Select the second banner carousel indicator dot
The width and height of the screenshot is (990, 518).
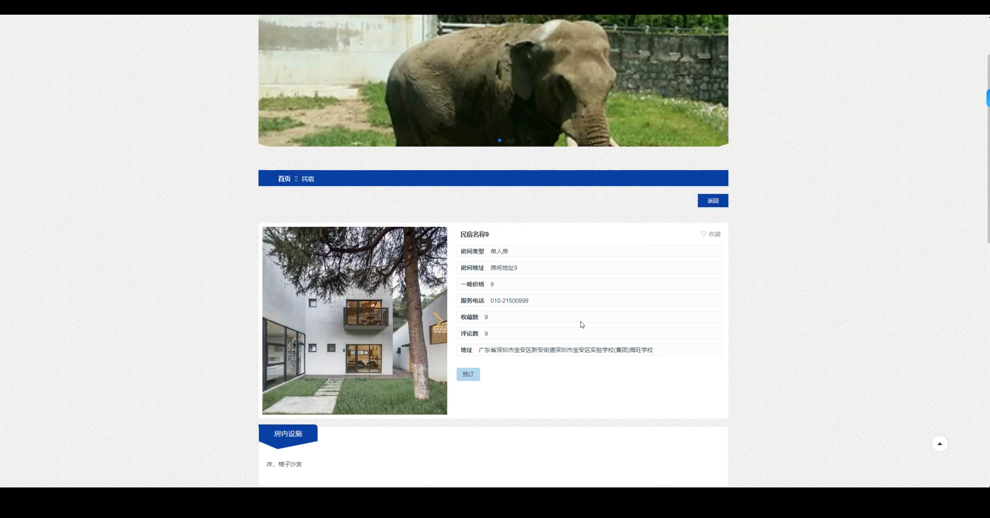(510, 140)
